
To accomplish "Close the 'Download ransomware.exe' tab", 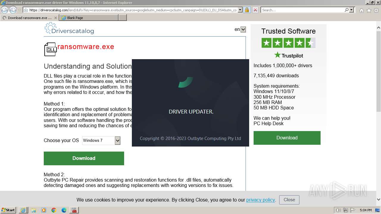I will point(55,18).
